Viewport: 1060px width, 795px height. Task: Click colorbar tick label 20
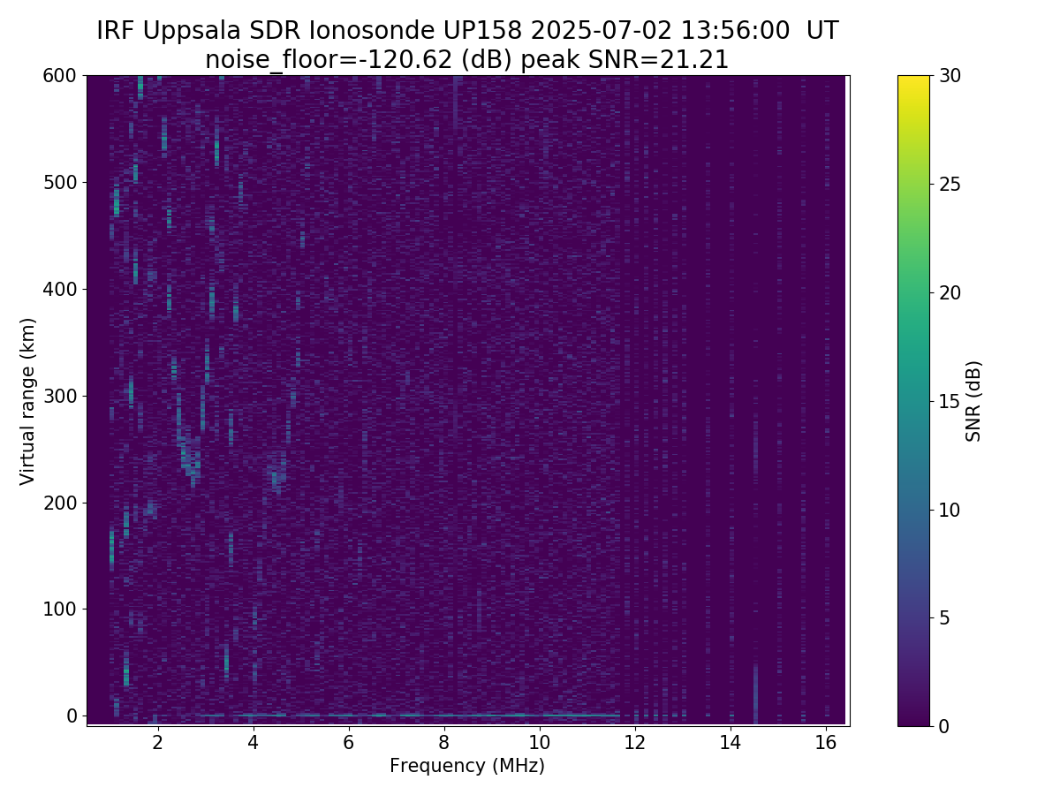point(950,292)
